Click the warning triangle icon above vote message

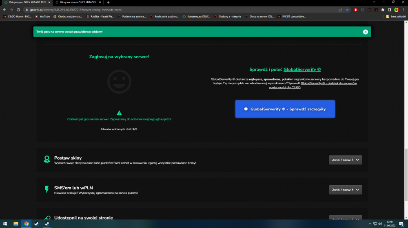click(119, 113)
